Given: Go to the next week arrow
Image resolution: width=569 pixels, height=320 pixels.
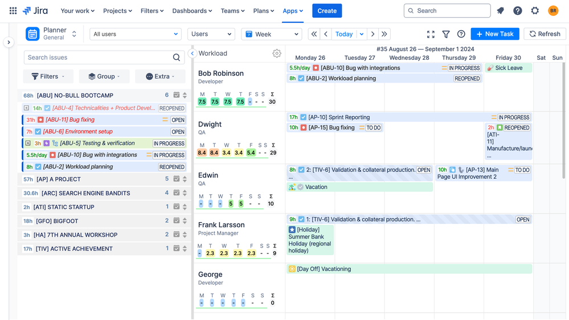Looking at the screenshot, I should (372, 34).
